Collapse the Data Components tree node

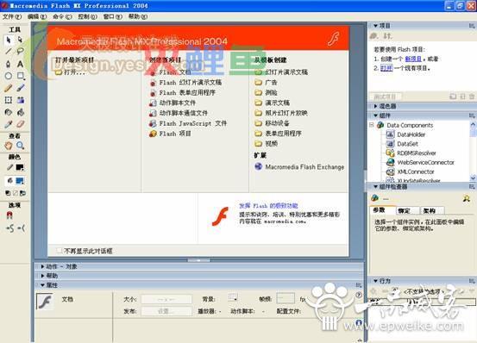pyautogui.click(x=372, y=125)
